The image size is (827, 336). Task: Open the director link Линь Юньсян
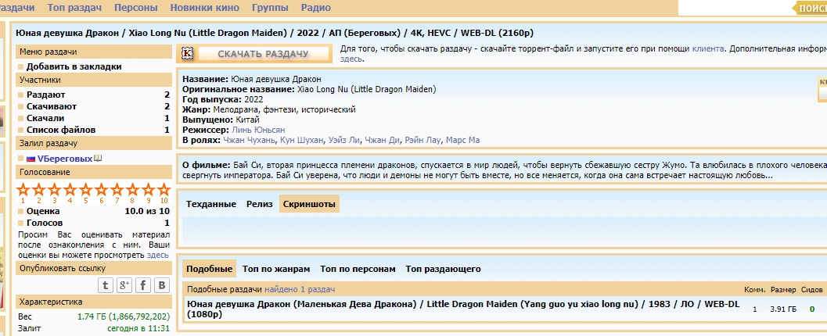click(x=258, y=130)
